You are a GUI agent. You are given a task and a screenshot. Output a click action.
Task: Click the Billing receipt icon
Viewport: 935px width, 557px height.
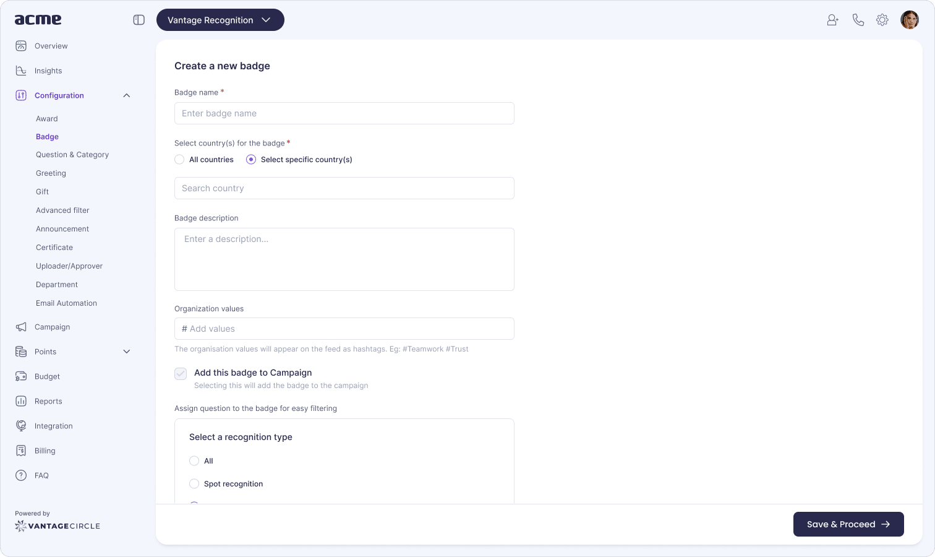pos(21,451)
